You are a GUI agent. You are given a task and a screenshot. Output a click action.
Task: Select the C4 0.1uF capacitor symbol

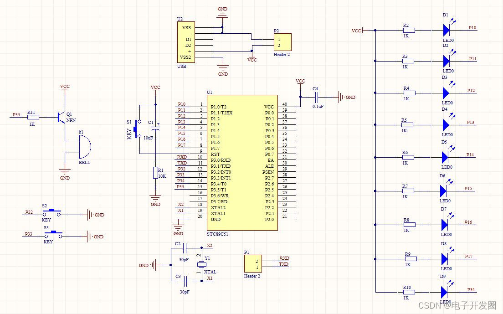(x=317, y=97)
